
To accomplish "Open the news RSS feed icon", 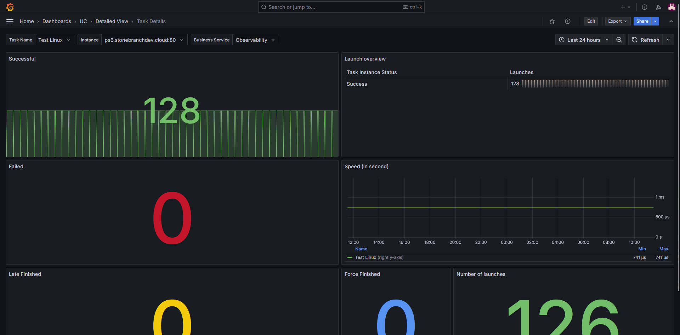I will (658, 7).
